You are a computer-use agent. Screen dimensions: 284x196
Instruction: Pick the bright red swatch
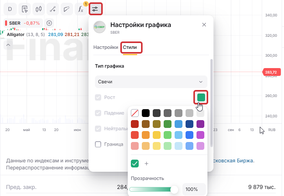[135, 135]
